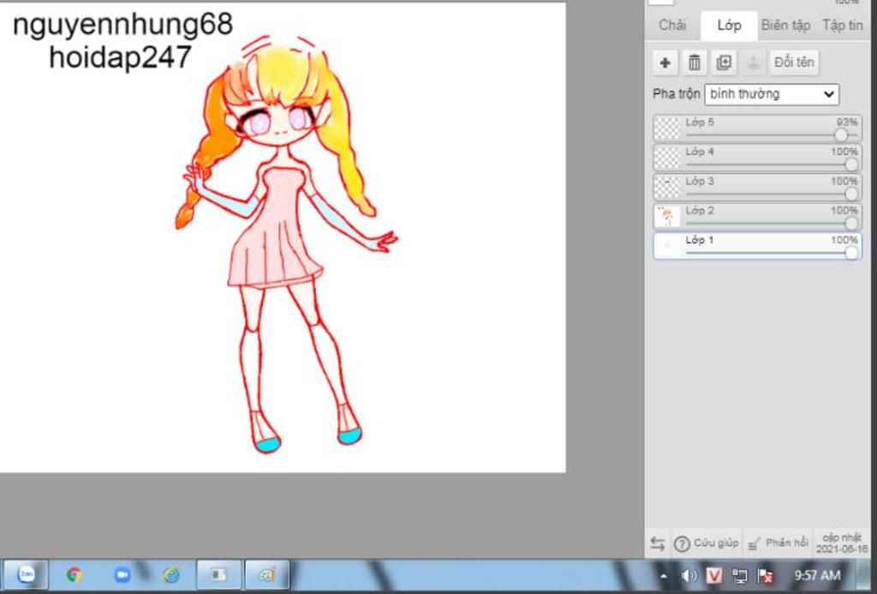Viewport: 877px width, 594px height.
Task: Delete layer using the trash icon
Action: 694,63
